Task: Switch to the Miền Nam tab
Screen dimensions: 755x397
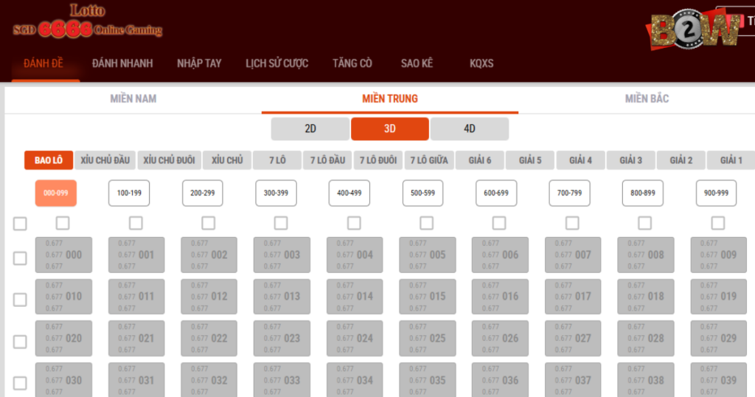Action: tap(133, 98)
